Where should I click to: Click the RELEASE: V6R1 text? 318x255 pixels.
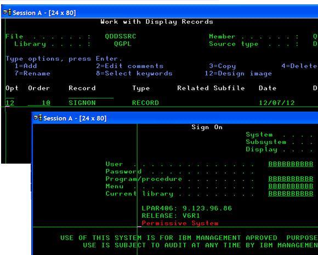[171, 216]
